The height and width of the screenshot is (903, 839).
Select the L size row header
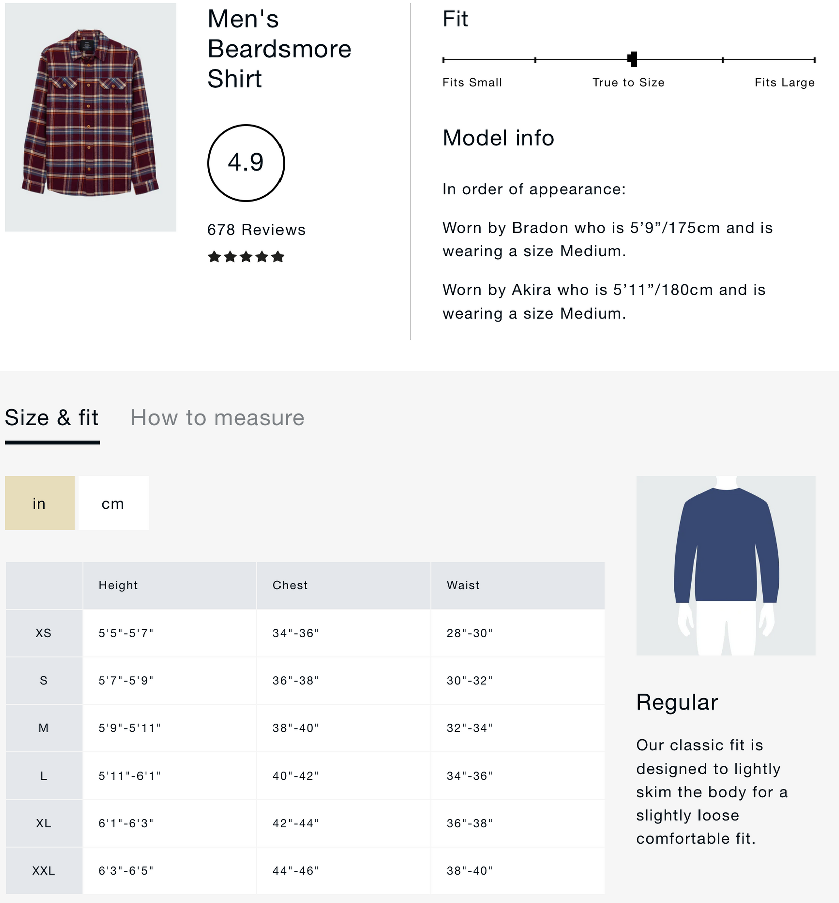(44, 776)
